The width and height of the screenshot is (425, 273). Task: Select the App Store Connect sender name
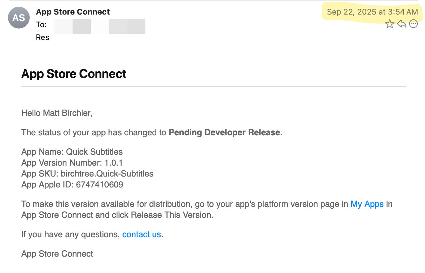click(73, 12)
